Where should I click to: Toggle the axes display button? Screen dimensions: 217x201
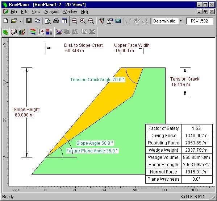[41, 32]
